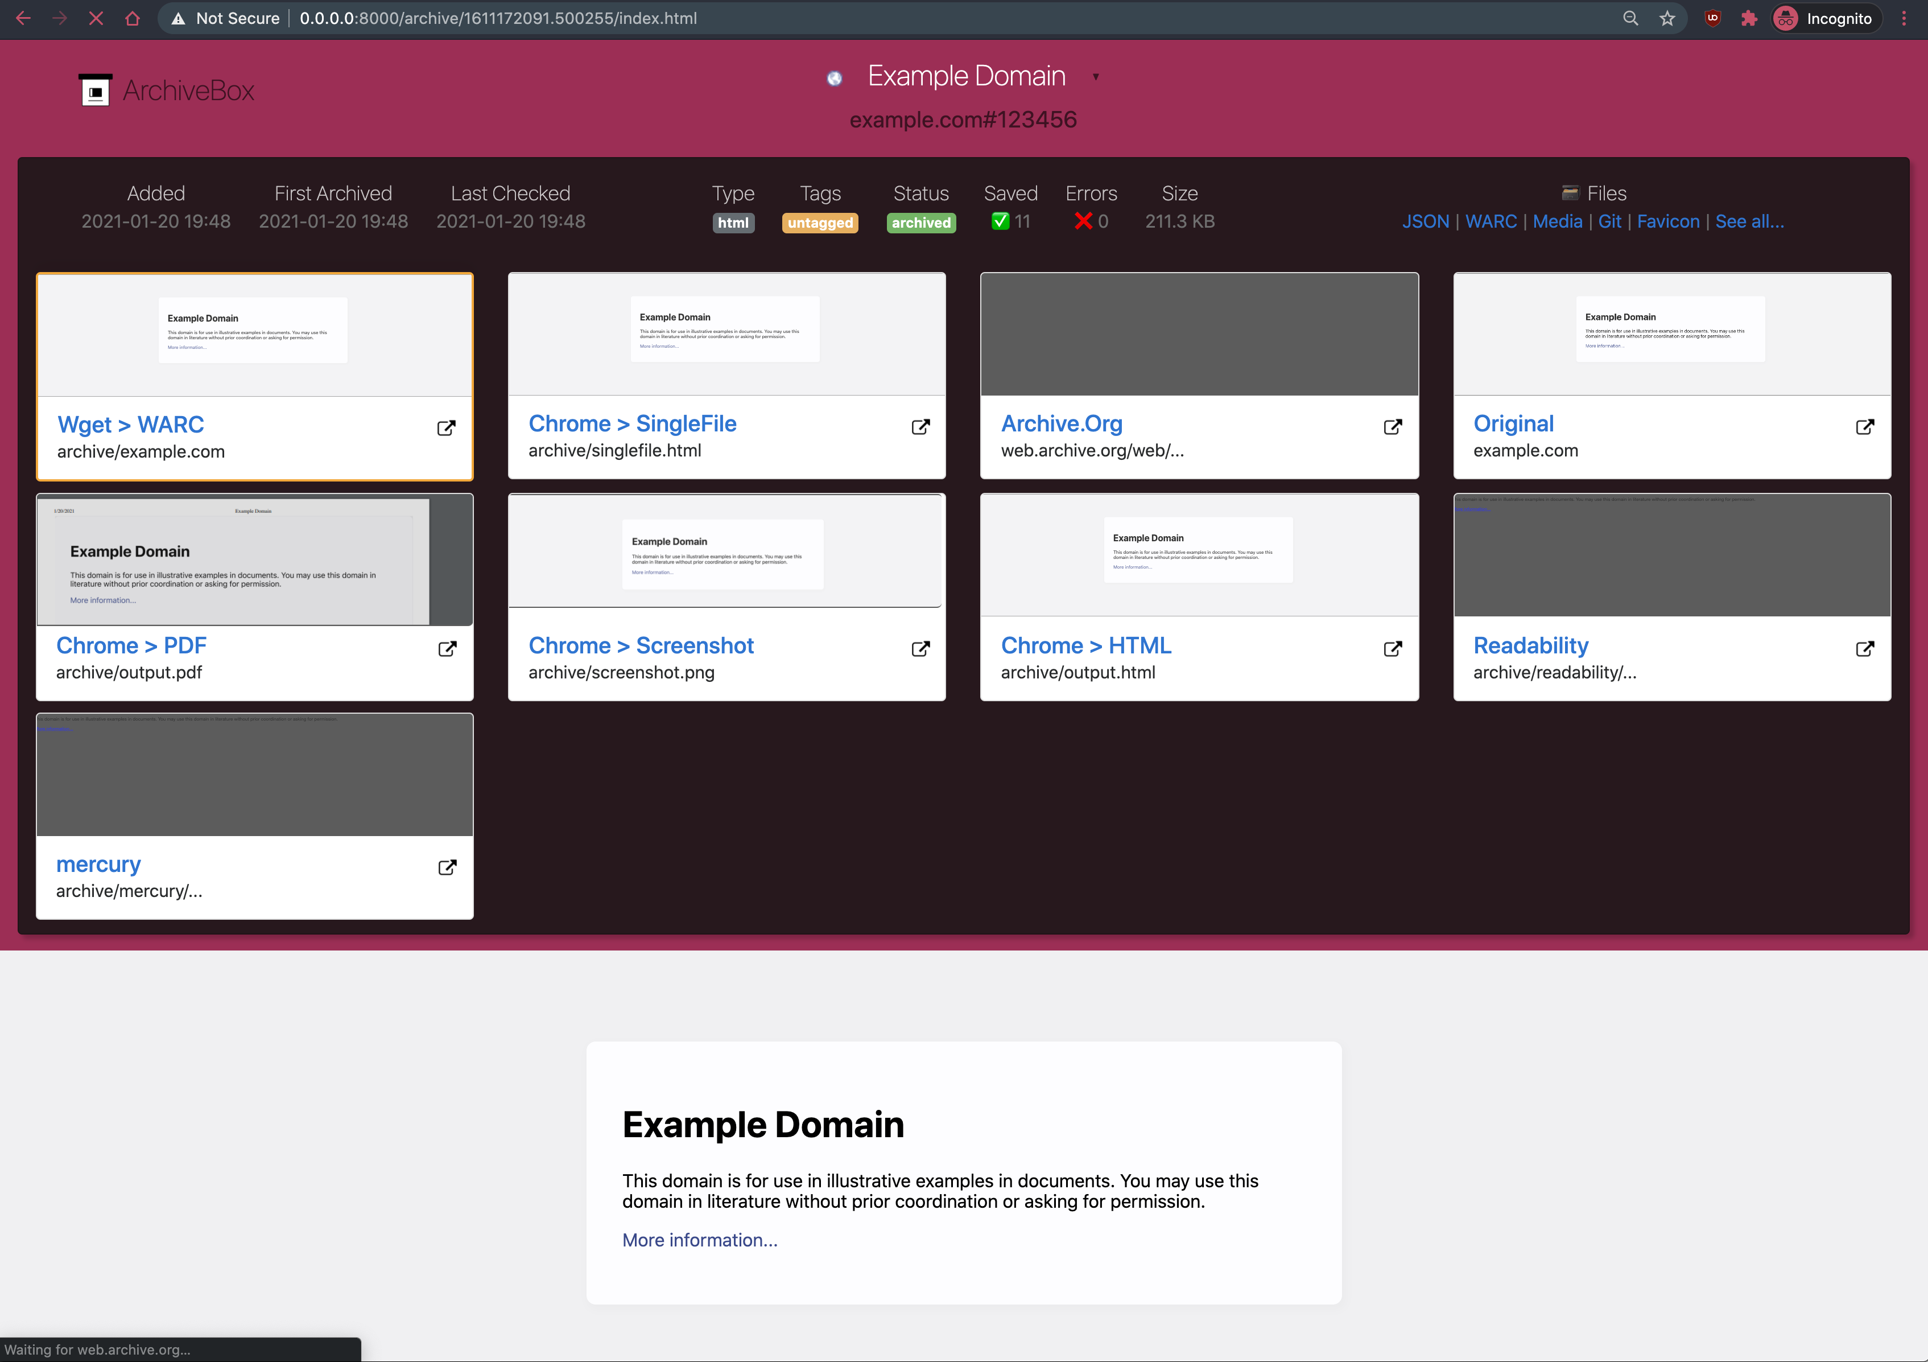Bookmark page with star icon
The width and height of the screenshot is (1928, 1362).
pos(1667,18)
